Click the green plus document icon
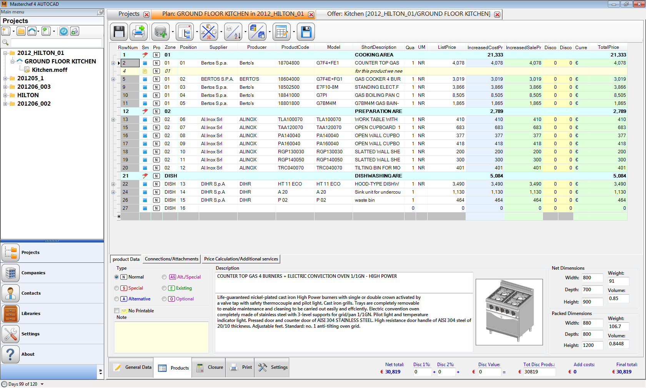The image size is (646, 388). [46, 31]
